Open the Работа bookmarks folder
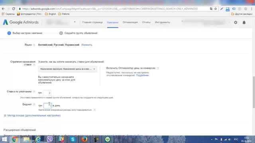 [64, 14]
